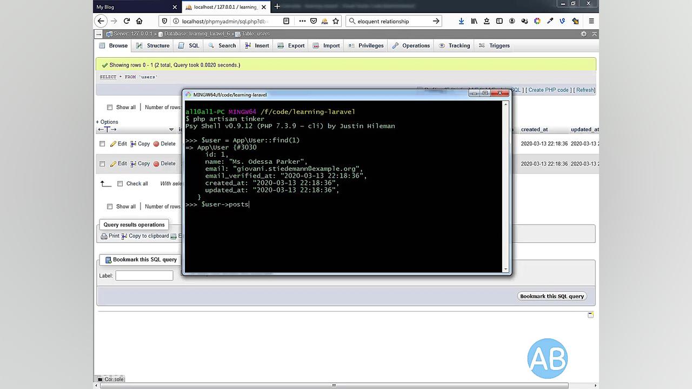The height and width of the screenshot is (389, 692).
Task: Open the Search tab
Action: pyautogui.click(x=222, y=46)
